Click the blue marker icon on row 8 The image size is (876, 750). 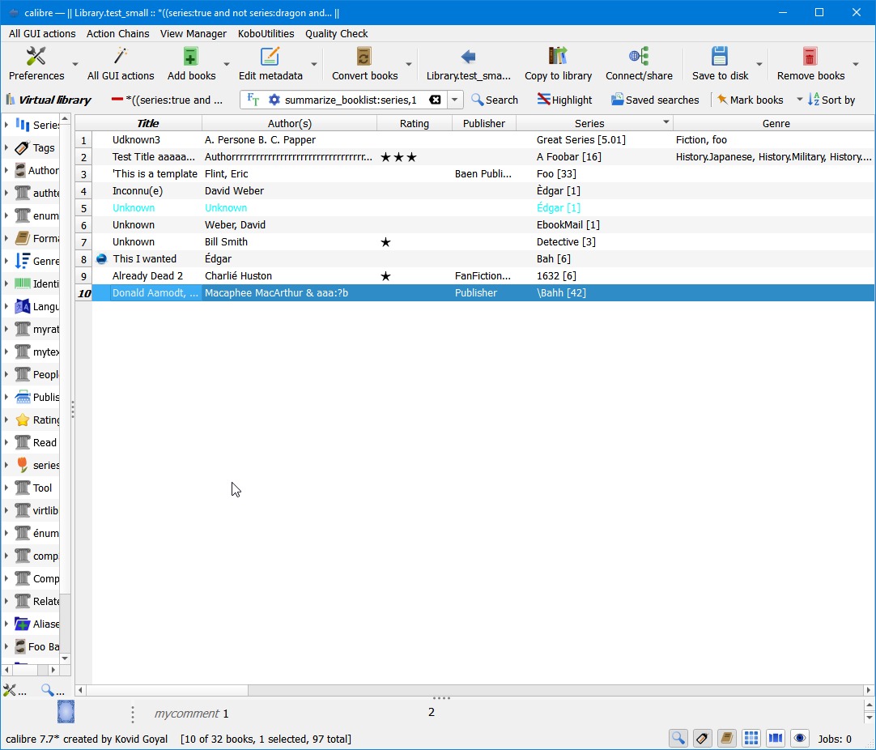101,258
